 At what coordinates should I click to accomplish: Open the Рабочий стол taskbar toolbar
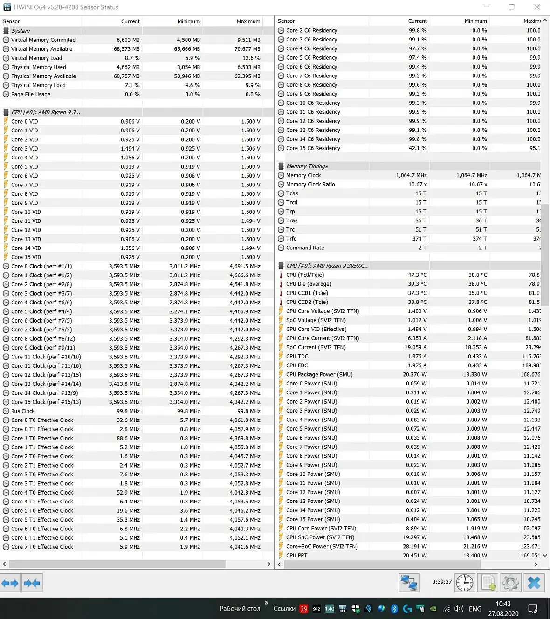coord(240,608)
